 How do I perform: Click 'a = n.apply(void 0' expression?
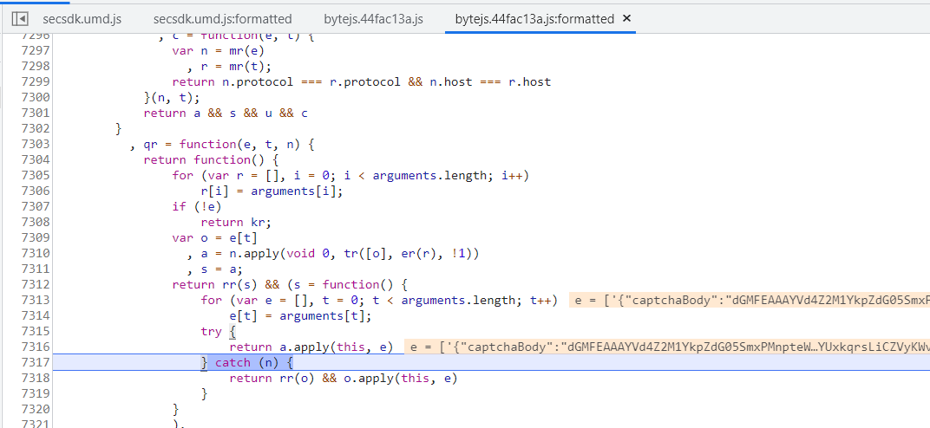coord(265,254)
